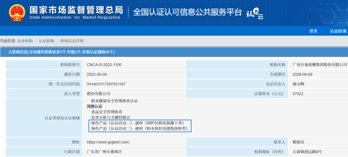Click the 注册资本（万元） label cell
The height and width of the screenshot is (157, 348).
pyautogui.click(x=238, y=94)
